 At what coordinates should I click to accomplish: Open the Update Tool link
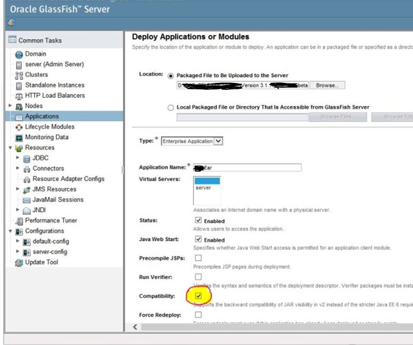(x=42, y=262)
